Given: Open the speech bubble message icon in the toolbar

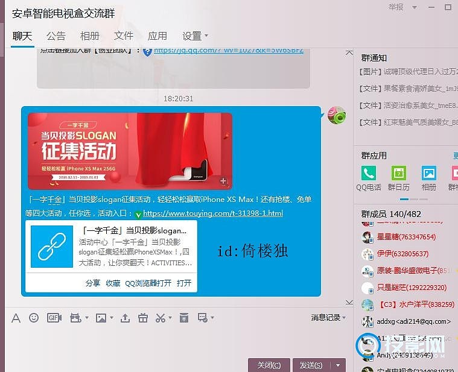Looking at the screenshot, I should coord(203,318).
